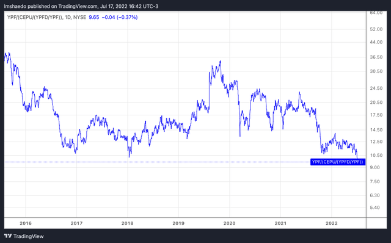This screenshot has height=243, width=391.
Task: Click the 2019 time axis label
Action: click(x=178, y=223)
